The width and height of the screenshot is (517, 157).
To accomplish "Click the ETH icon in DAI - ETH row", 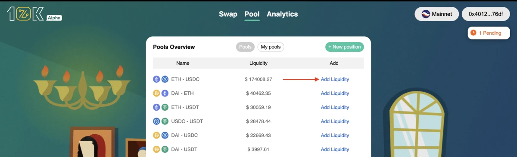I will pos(165,93).
